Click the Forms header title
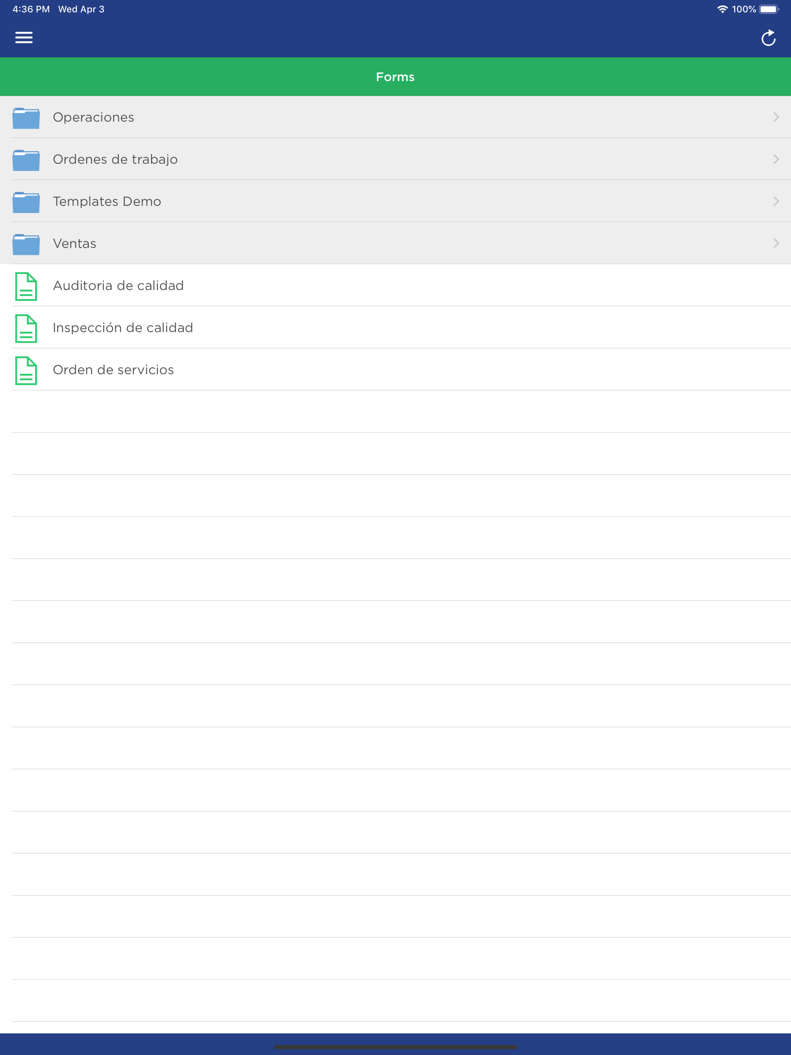Viewport: 791px width, 1055px height. click(395, 77)
